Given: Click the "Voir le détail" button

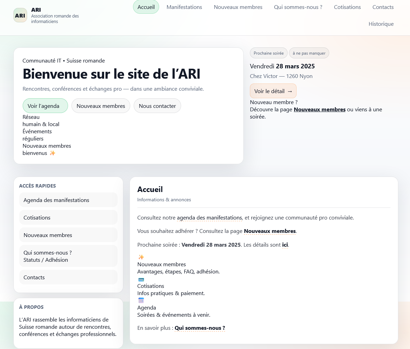Looking at the screenshot, I should [x=273, y=91].
